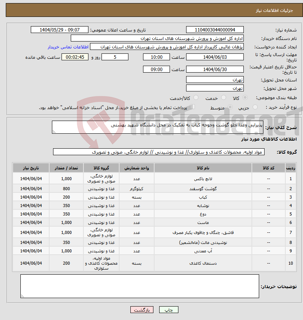
Task: Select the متوسط purchase type radio
Action: [230, 107]
